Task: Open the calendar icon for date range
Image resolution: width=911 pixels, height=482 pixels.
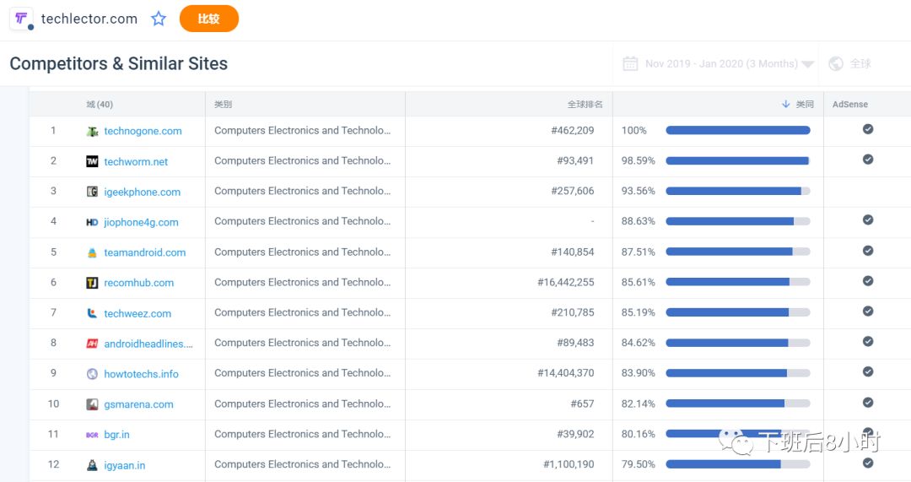Action: tap(630, 63)
